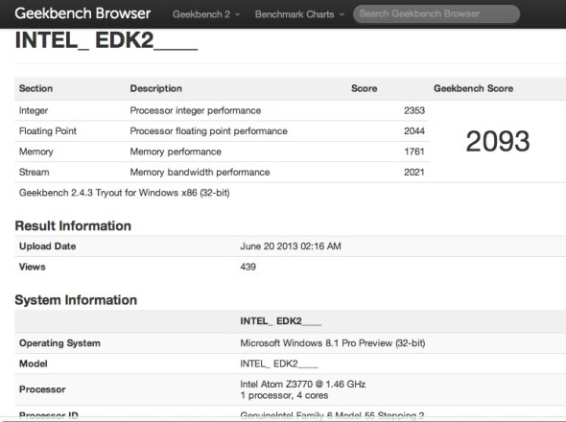Select the Model value INTEL_ EDK2
This screenshot has height=422, width=566.
[279, 363]
